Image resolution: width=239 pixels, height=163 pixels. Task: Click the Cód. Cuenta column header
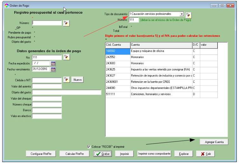(x=118, y=45)
